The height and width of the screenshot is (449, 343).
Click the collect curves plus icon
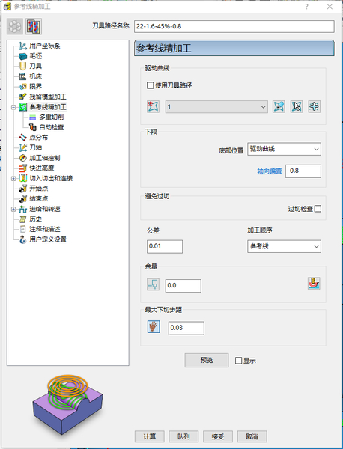tap(314, 107)
